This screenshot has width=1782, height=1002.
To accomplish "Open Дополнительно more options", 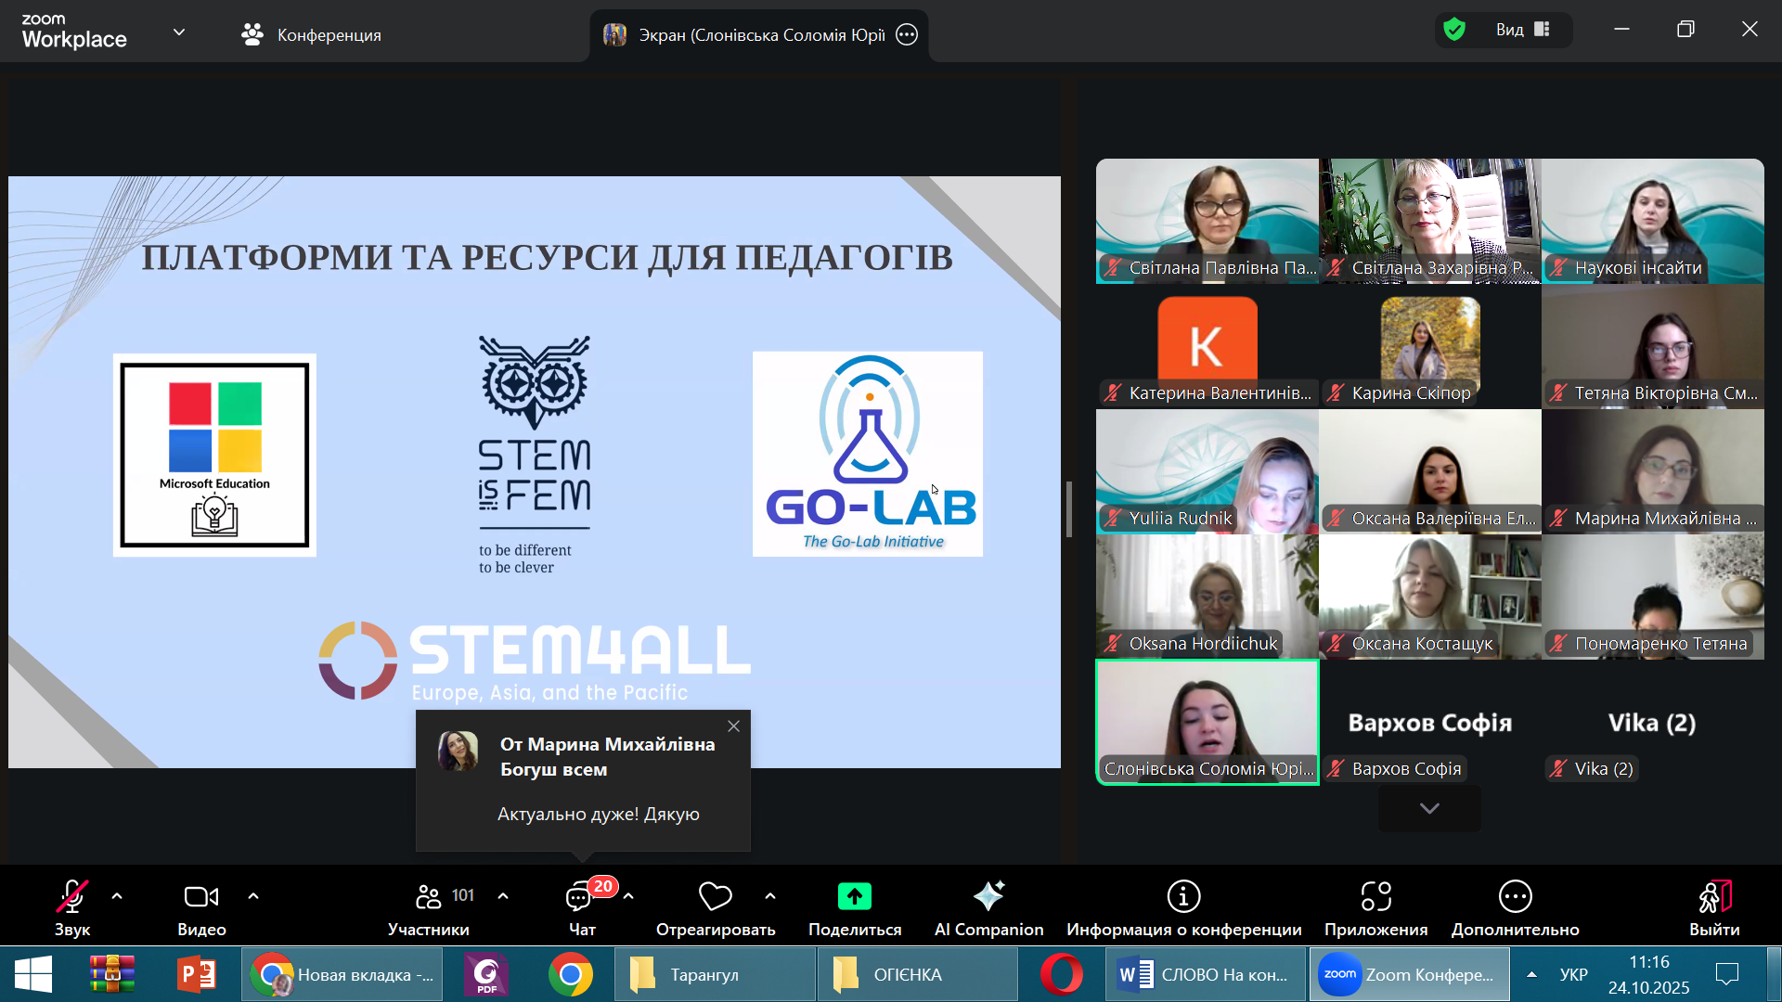I will (1515, 906).
